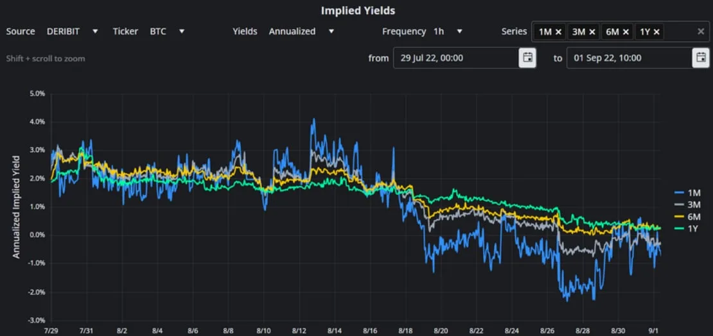The width and height of the screenshot is (713, 336).
Task: Remove the 3M series tag
Action: click(x=592, y=32)
